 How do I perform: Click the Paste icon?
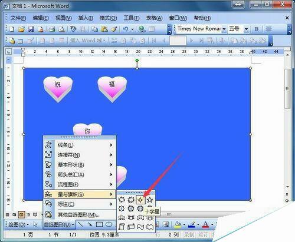tap(104, 29)
